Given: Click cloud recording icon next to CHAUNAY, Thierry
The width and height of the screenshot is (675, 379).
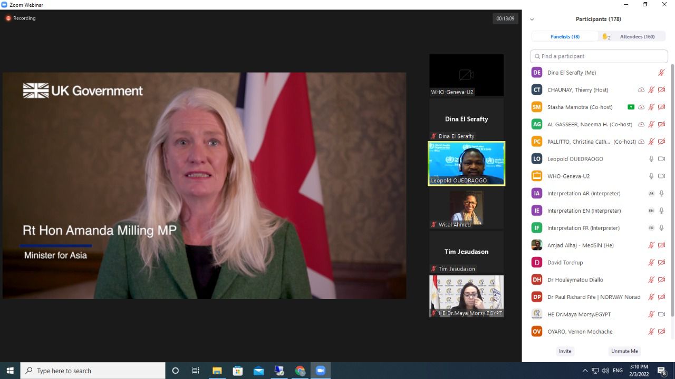Looking at the screenshot, I should pos(641,90).
